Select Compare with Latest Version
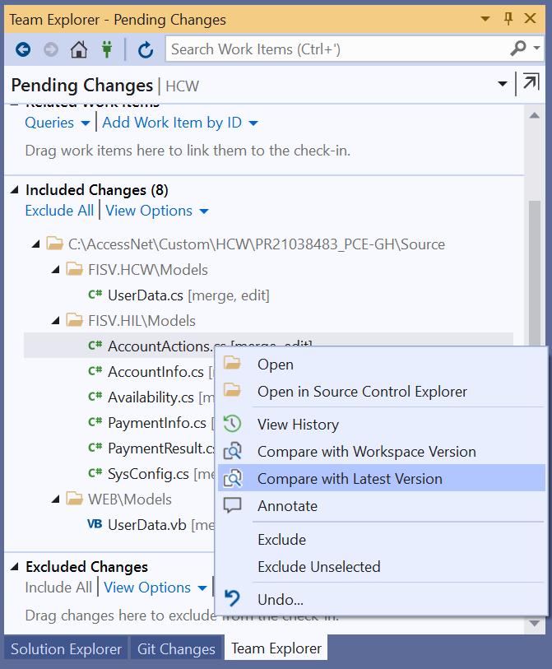The width and height of the screenshot is (552, 669). click(350, 479)
